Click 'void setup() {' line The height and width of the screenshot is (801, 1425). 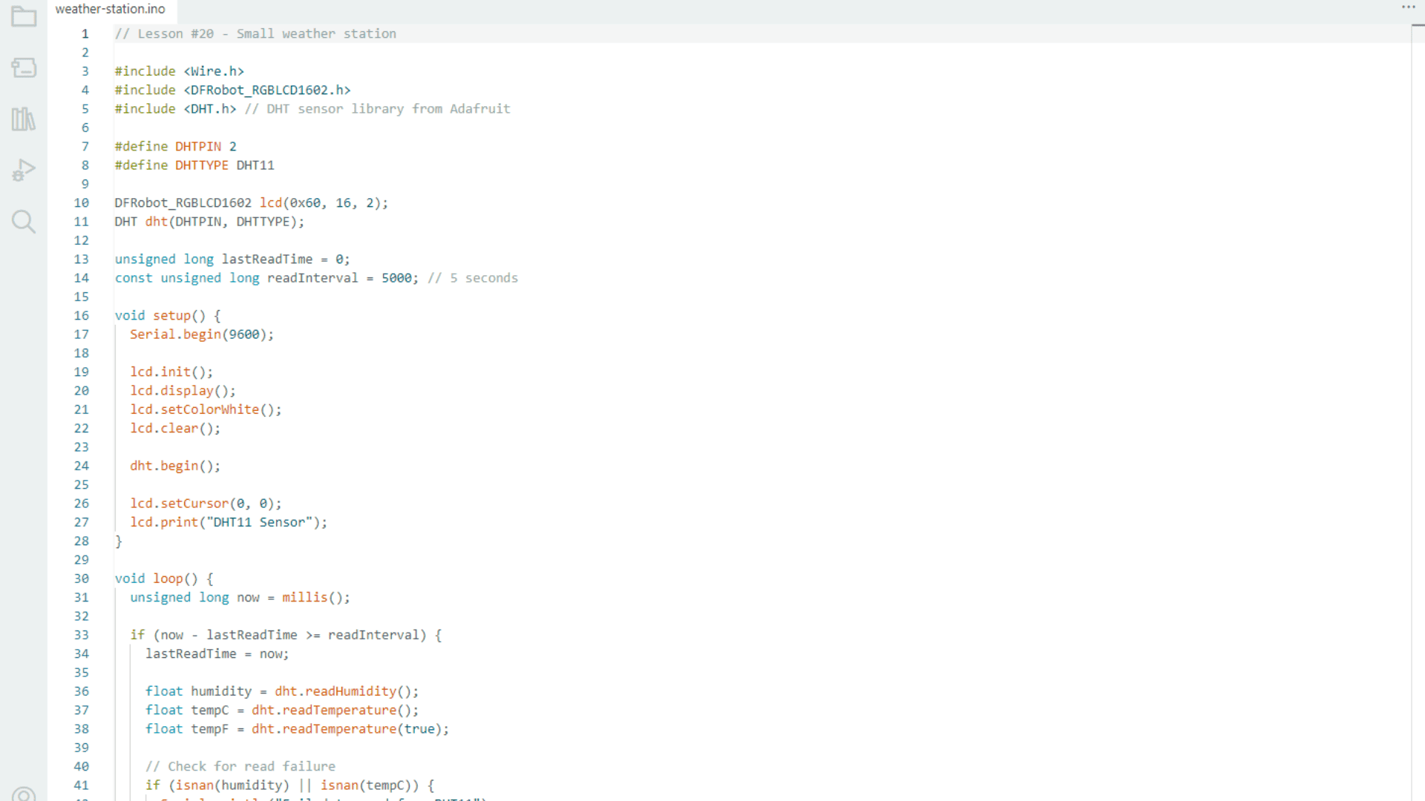168,315
